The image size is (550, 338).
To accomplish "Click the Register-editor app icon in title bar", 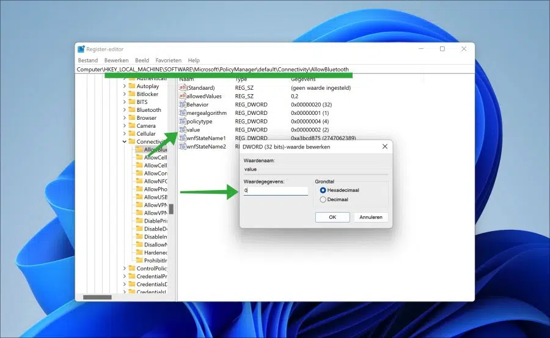I will [x=81, y=49].
